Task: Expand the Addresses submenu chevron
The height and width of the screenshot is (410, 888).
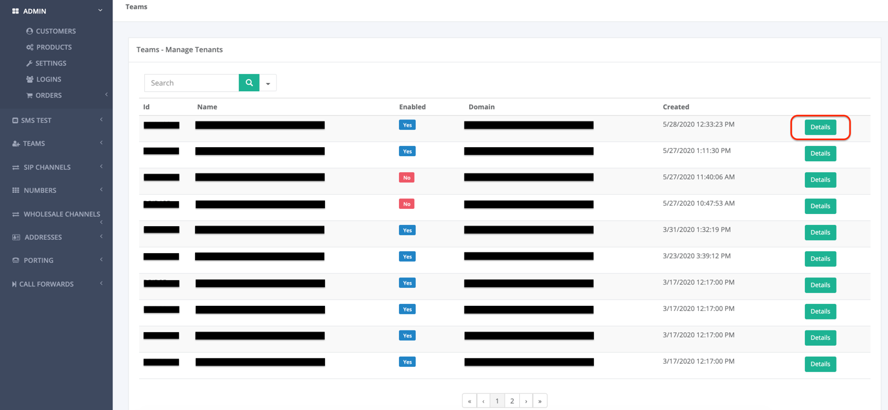Action: click(102, 236)
